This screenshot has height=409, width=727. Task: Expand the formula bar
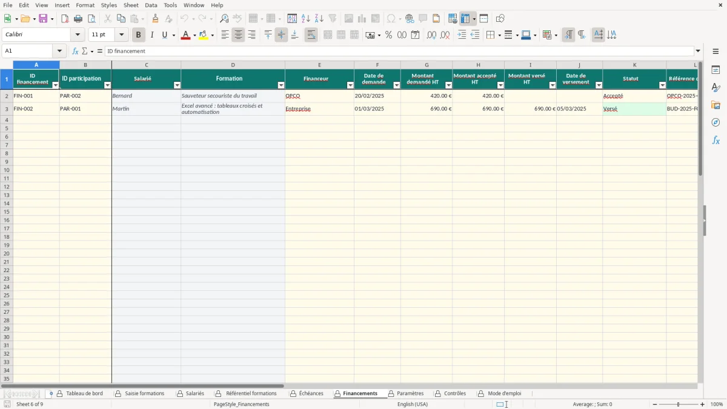[698, 52]
